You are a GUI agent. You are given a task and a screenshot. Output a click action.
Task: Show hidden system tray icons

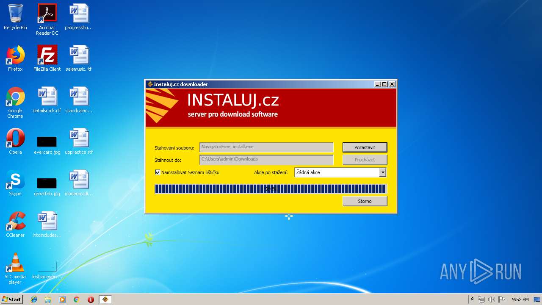(472, 299)
